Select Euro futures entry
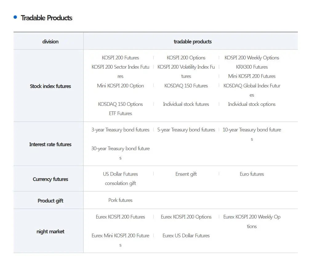Viewport: 320px width, 273px height. (252, 174)
